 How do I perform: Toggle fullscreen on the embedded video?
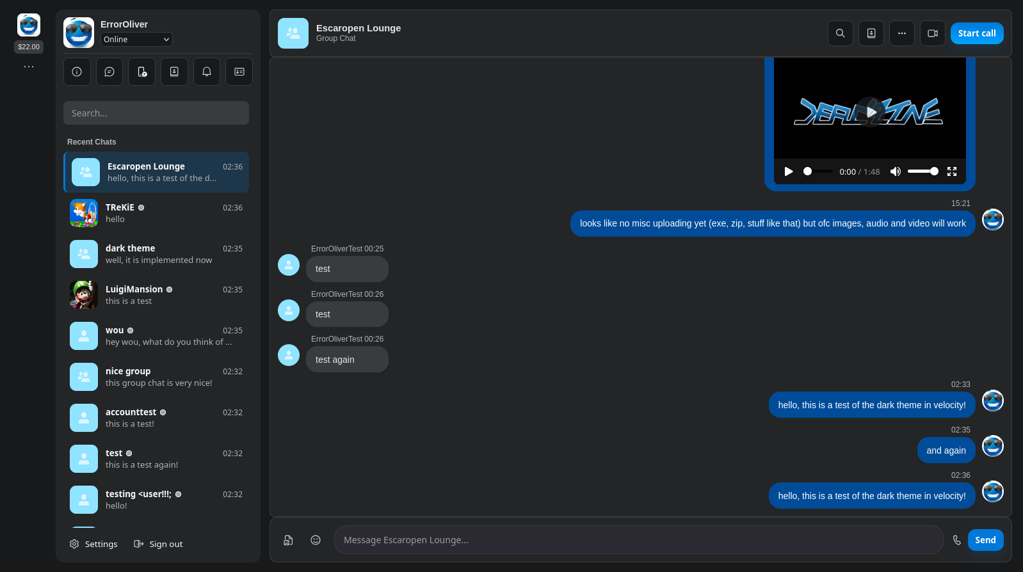952,171
